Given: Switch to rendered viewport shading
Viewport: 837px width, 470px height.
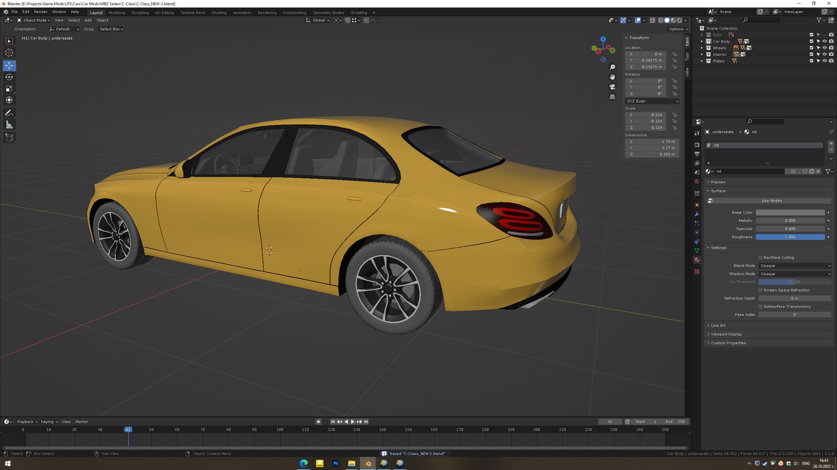Looking at the screenshot, I should (679, 20).
